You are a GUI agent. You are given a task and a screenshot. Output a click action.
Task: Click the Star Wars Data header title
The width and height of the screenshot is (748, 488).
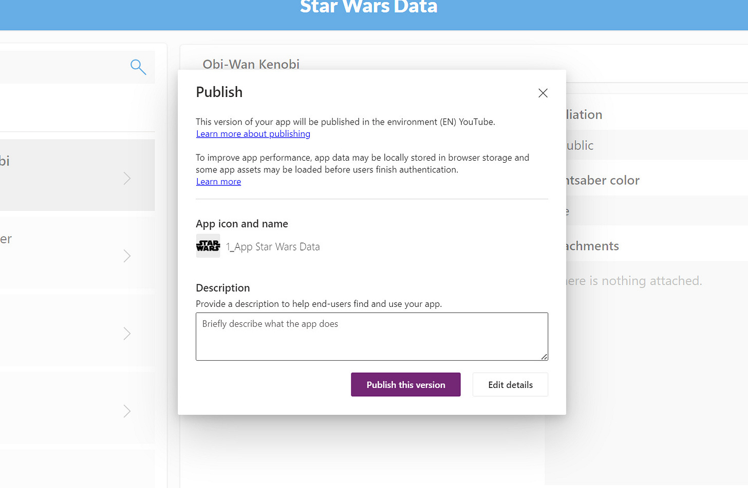click(368, 7)
